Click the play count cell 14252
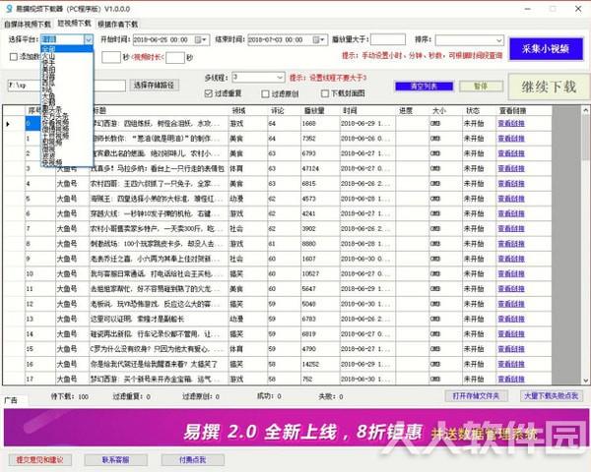Image resolution: width=591 pixels, height=472 pixels. click(320, 365)
